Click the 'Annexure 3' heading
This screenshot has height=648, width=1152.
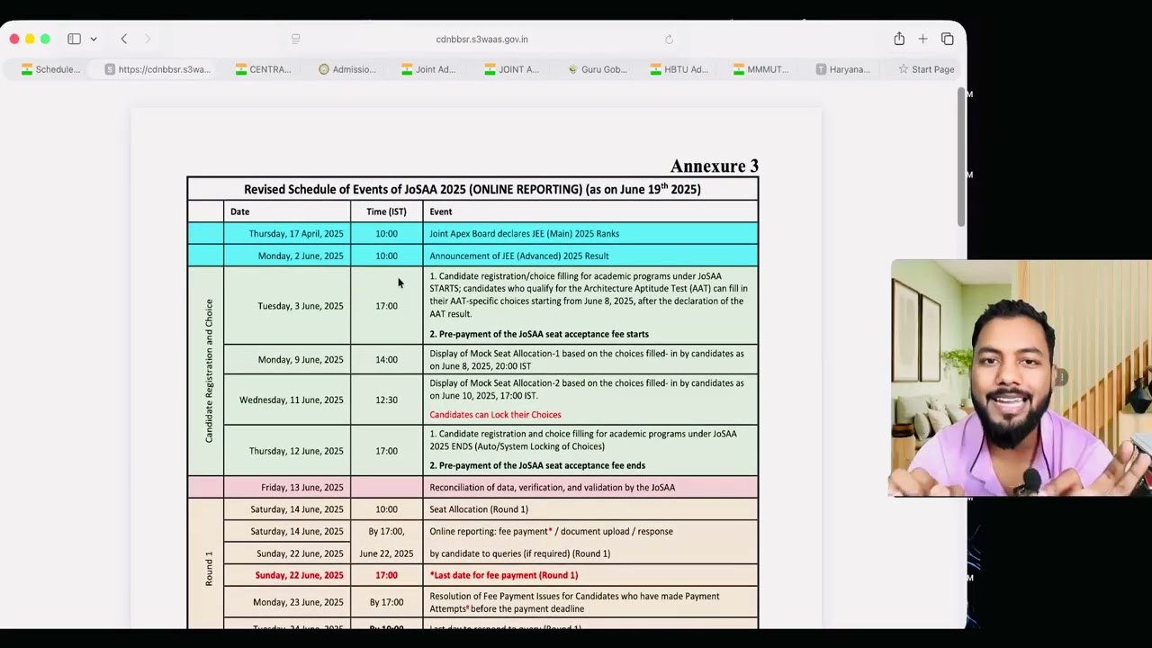[715, 166]
